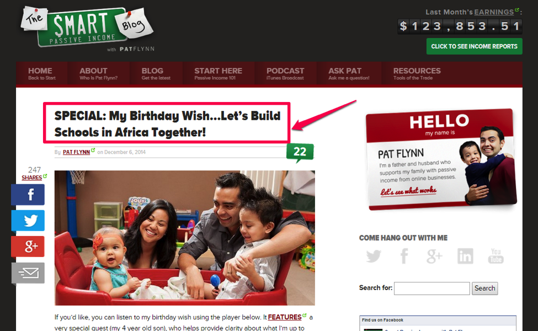Share post by email envelope icon
The image size is (538, 331).
[x=28, y=273]
